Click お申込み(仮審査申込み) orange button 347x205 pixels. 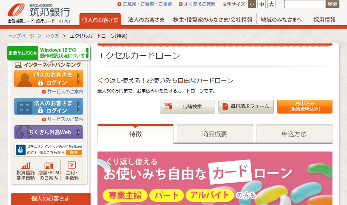coord(305,107)
